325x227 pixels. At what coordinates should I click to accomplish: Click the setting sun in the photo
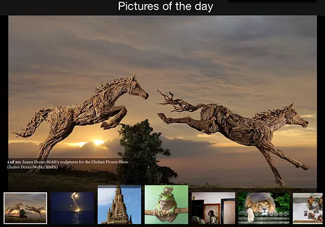click(98, 142)
